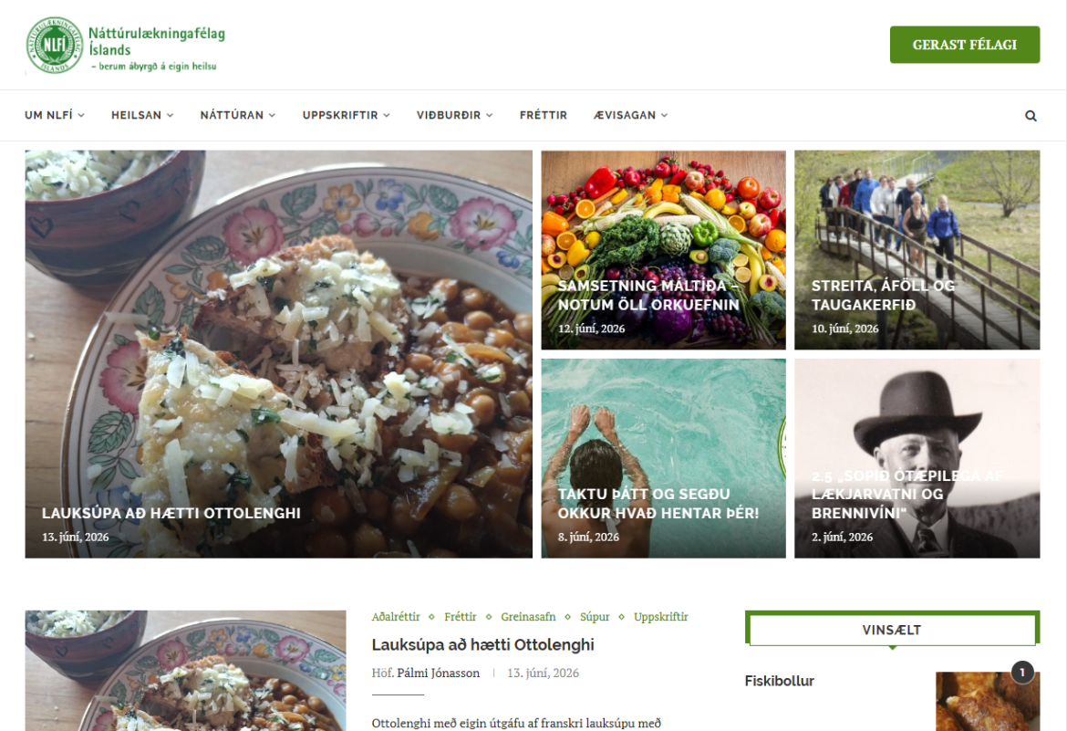The image size is (1067, 731).
Task: Click the Uppskriftir category tag above the article
Action: [x=661, y=617]
